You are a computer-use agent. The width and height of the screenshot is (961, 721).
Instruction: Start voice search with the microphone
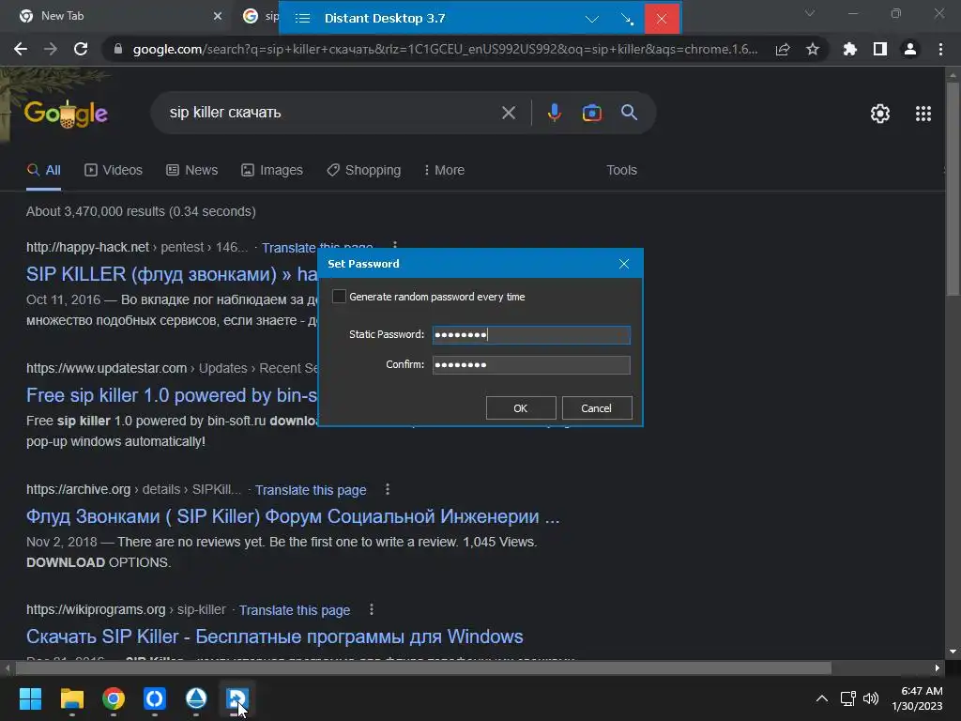click(x=554, y=113)
